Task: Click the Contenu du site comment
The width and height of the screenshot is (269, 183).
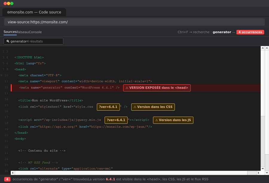Action: 42,150
